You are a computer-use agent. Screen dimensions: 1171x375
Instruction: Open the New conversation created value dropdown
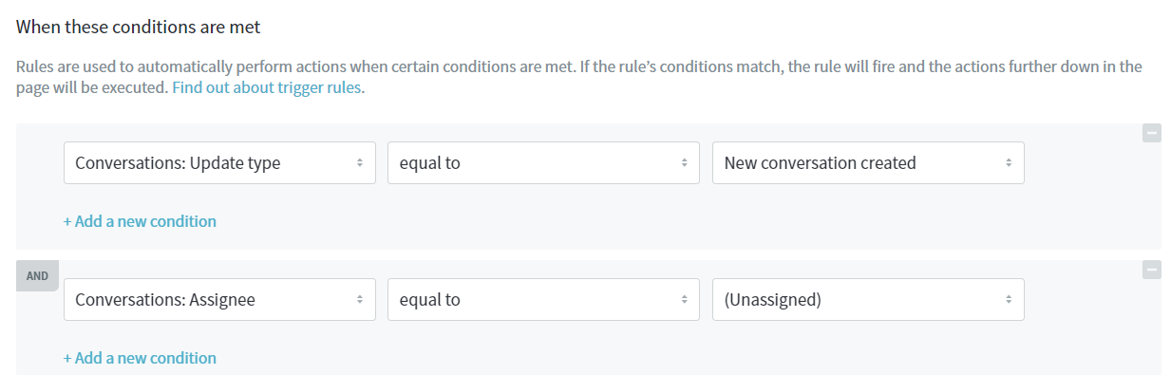(868, 163)
